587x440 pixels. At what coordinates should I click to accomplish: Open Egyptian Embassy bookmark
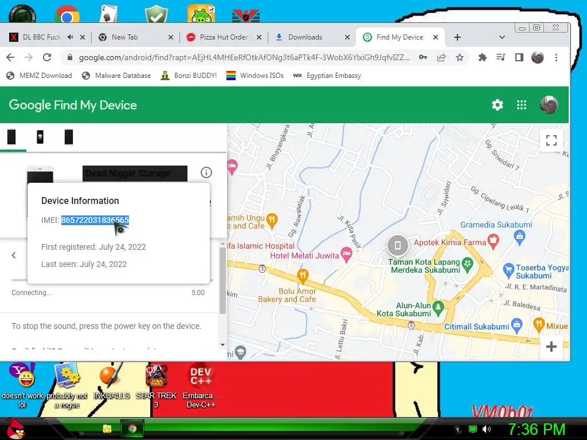[327, 76]
